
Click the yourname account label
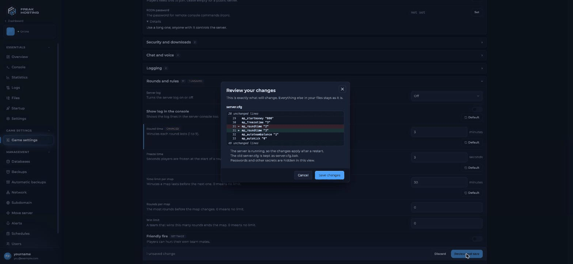(22, 254)
